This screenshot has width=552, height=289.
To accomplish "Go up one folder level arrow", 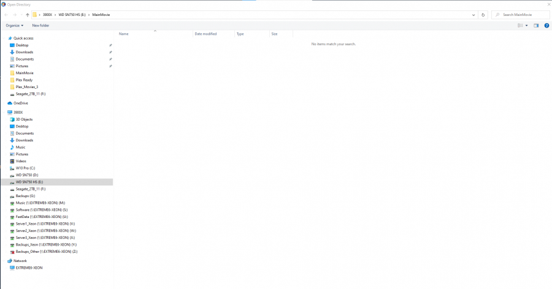I will tap(28, 15).
